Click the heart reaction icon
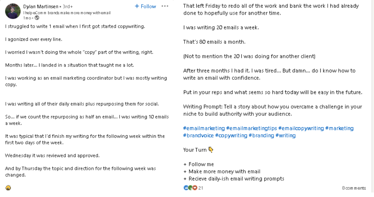This screenshot has height=197, width=374. click(195, 188)
